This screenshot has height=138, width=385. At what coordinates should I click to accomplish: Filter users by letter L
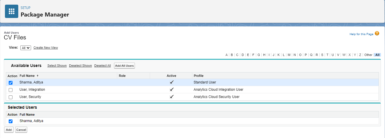coord(284,55)
